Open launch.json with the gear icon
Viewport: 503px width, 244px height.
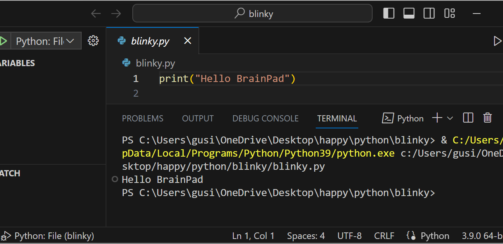pyautogui.click(x=93, y=41)
